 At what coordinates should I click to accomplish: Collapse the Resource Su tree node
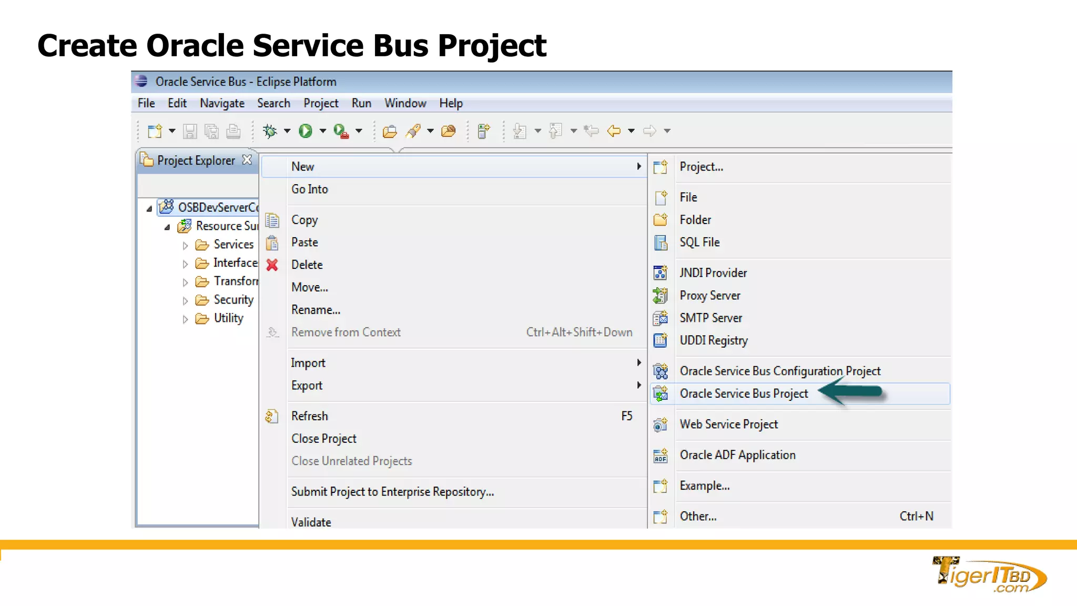click(167, 227)
